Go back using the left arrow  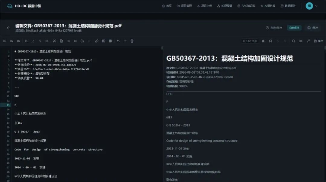click(x=8, y=28)
